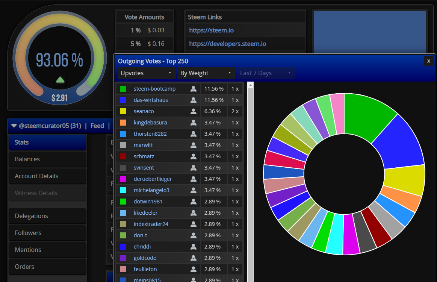Image resolution: width=437 pixels, height=282 pixels.
Task: Click the person icon next to steem-bootcamp
Action: tap(194, 89)
